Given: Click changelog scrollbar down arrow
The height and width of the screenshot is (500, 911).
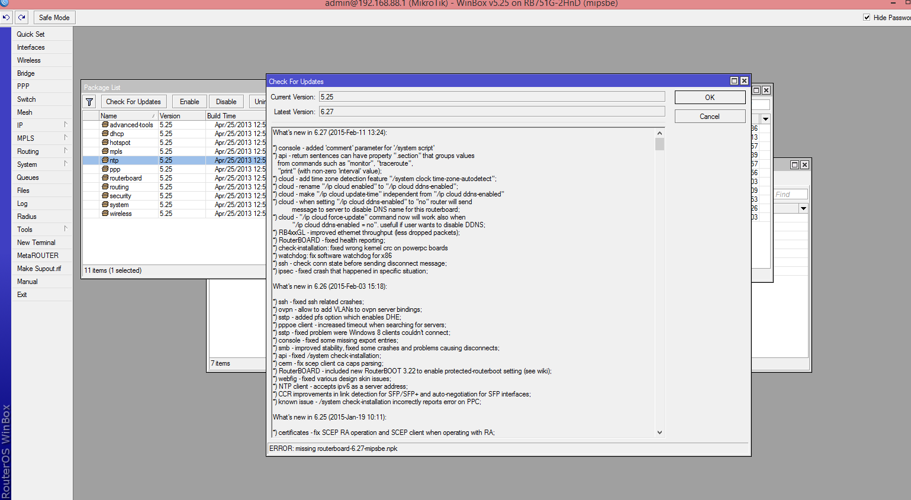Looking at the screenshot, I should [659, 433].
